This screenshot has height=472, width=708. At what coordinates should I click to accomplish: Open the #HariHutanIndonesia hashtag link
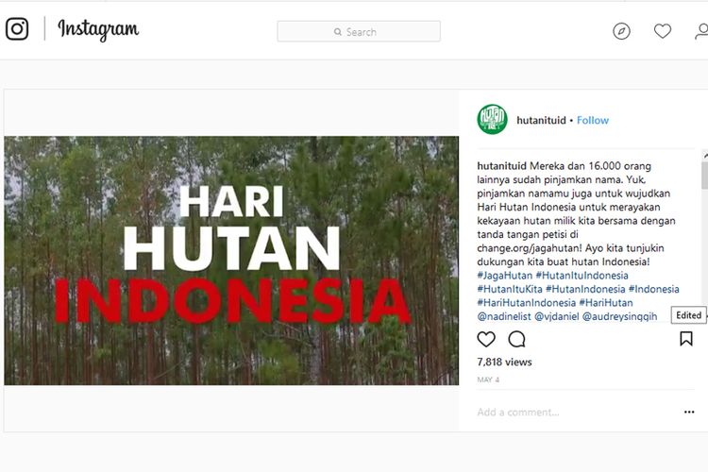(527, 303)
